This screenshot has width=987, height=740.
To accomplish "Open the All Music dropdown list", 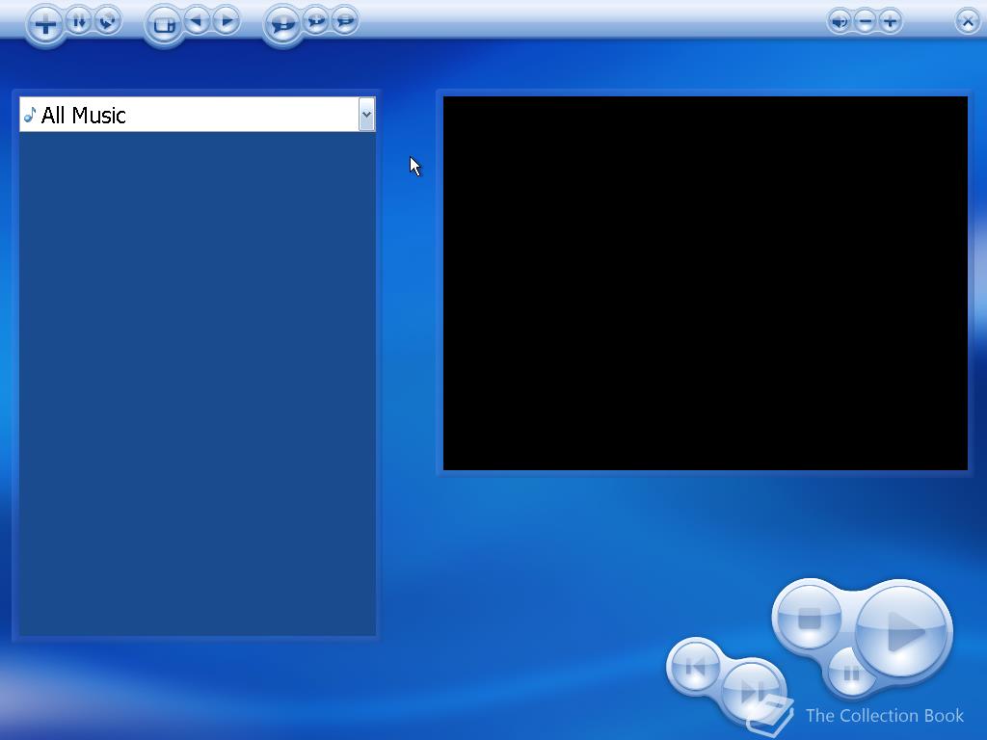I will point(366,115).
